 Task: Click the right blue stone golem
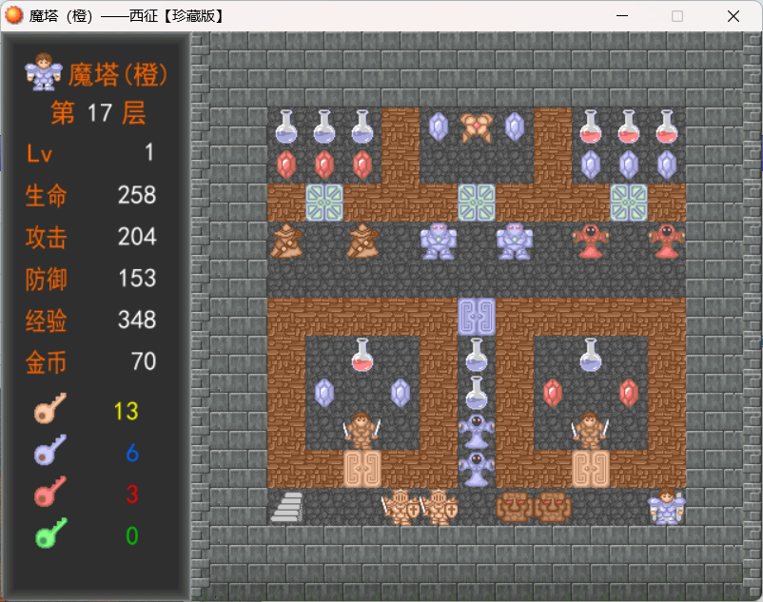coord(515,242)
